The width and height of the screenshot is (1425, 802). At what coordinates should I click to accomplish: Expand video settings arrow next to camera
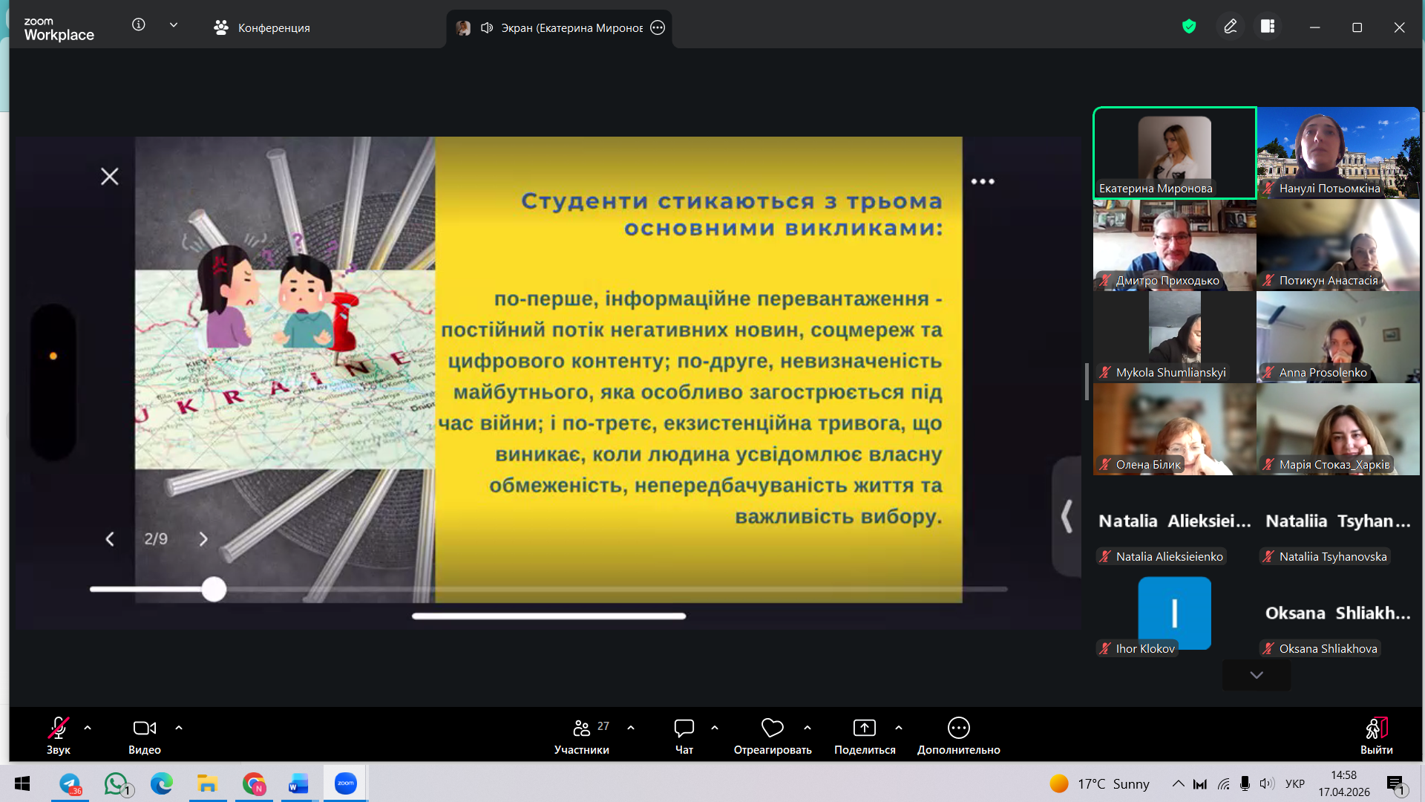pos(179,728)
